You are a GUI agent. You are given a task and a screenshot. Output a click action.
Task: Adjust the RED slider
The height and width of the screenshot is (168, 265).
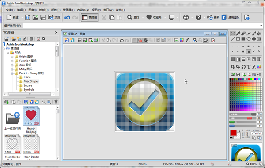click(x=243, y=118)
